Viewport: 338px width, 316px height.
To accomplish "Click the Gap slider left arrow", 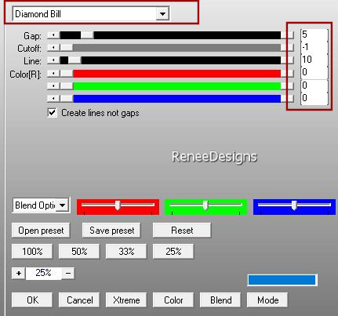I will [53, 35].
